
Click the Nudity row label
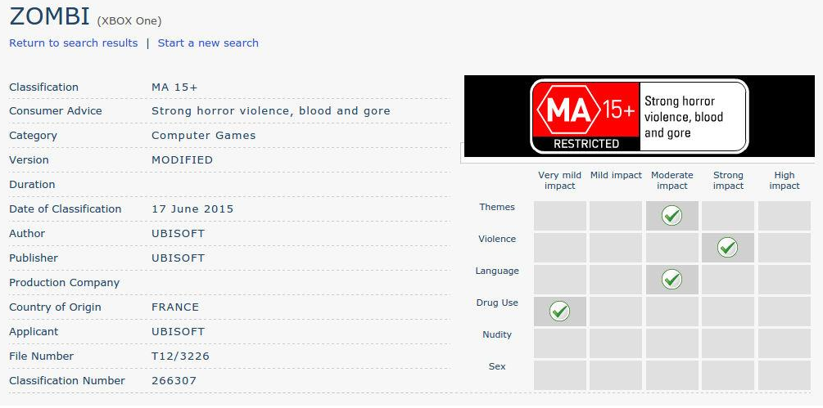(x=497, y=334)
